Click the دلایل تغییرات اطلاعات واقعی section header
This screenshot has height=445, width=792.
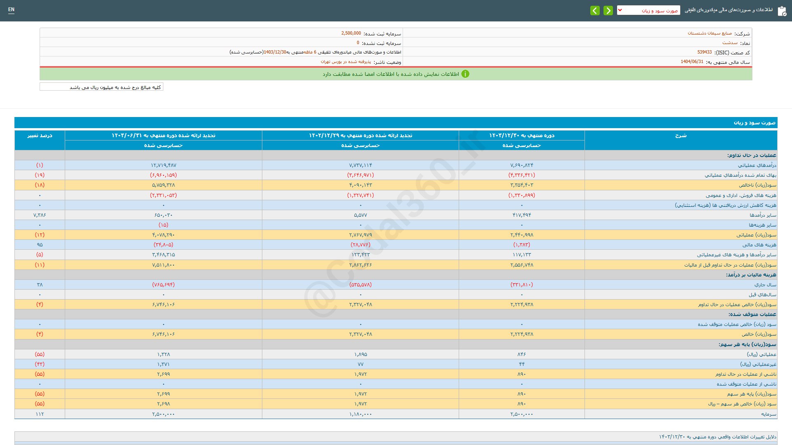pyautogui.click(x=718, y=437)
